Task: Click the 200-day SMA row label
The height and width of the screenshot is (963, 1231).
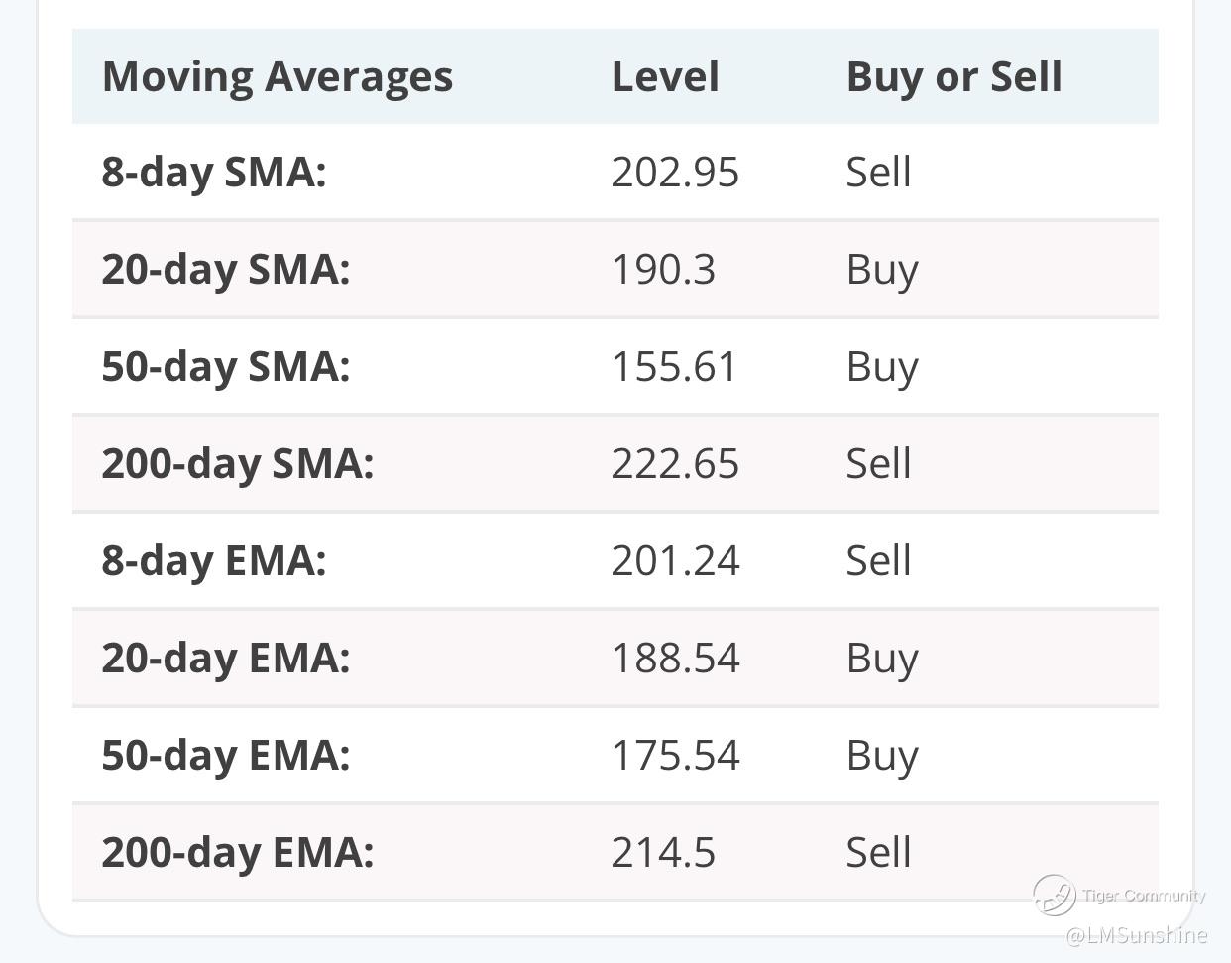Action: point(238,463)
